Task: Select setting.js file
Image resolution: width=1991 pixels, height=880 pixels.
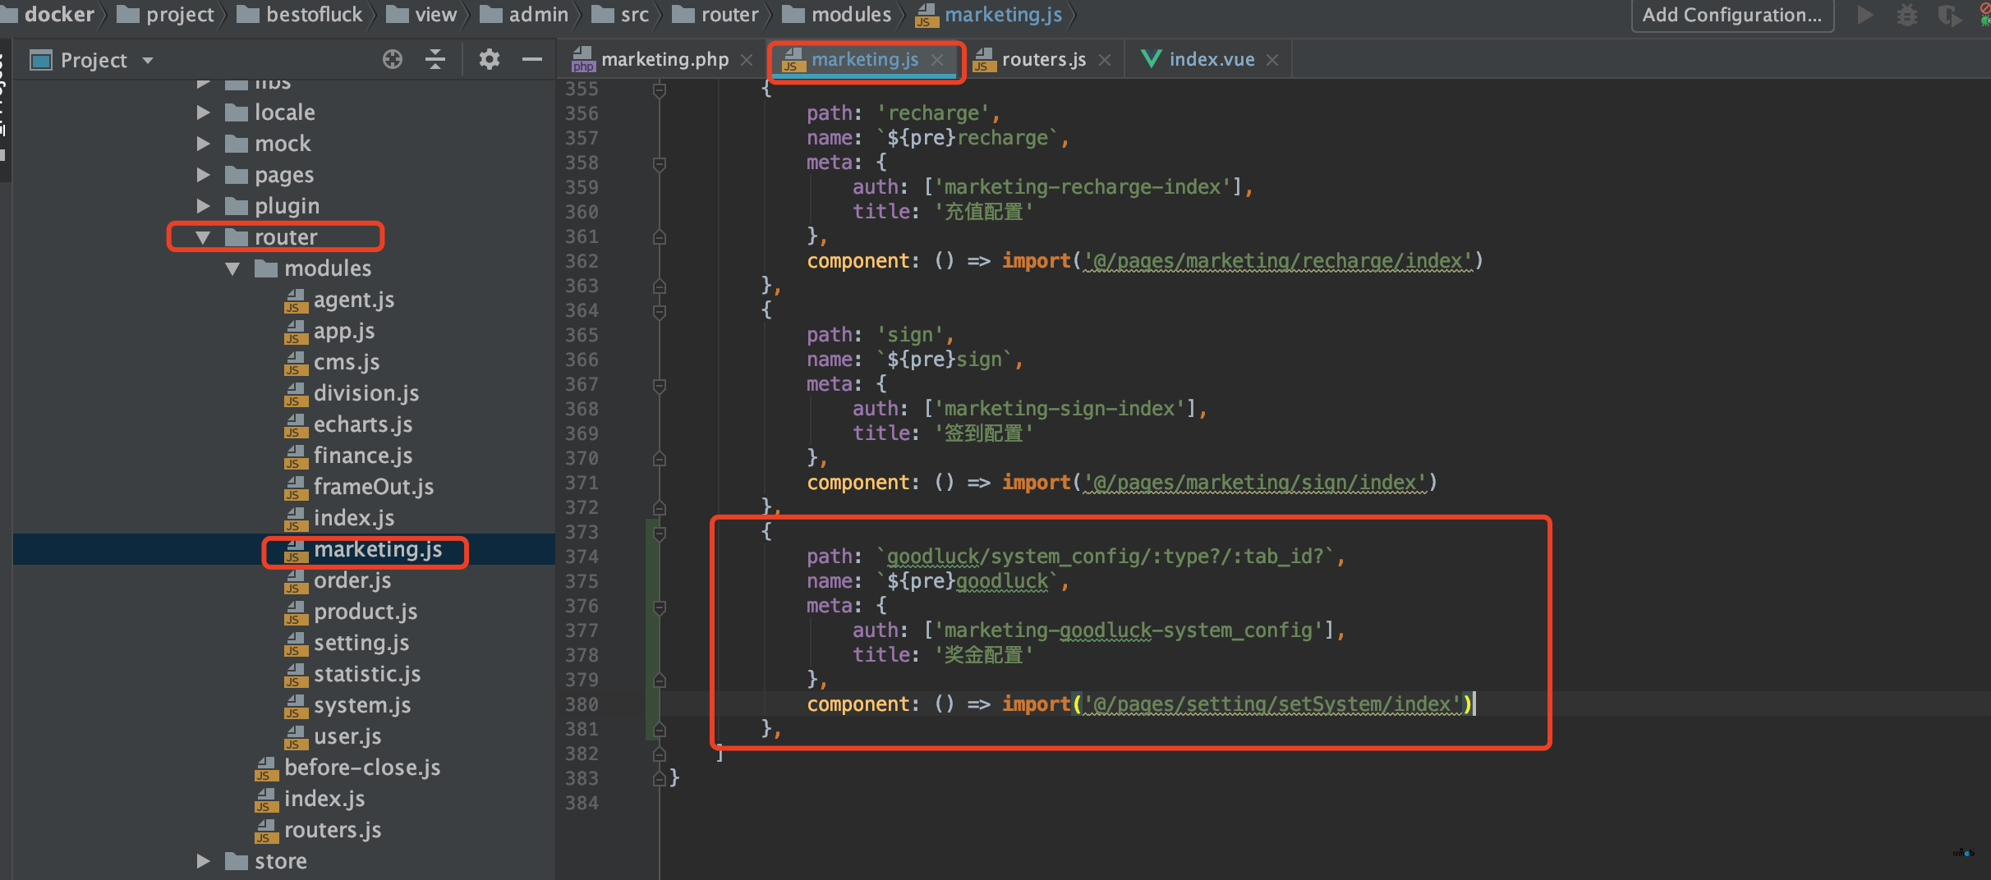Action: pyautogui.click(x=347, y=643)
